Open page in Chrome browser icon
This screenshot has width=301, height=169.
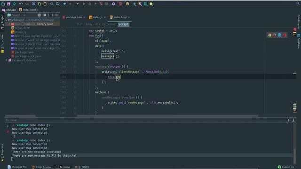(269, 35)
